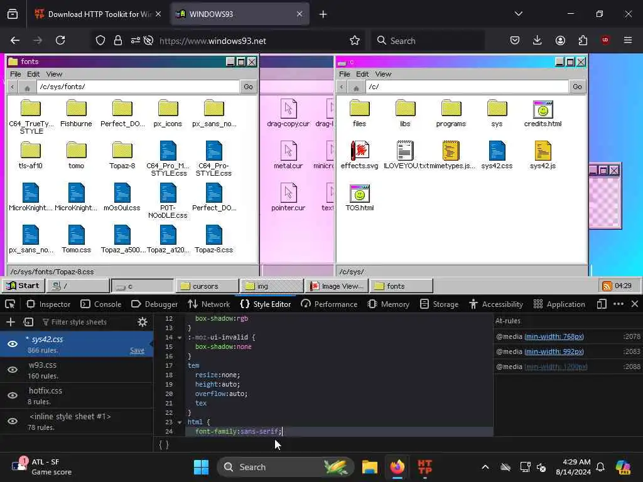Collapse the :-moz-ui-invalid rule on line 14
643x482 pixels.
point(180,338)
